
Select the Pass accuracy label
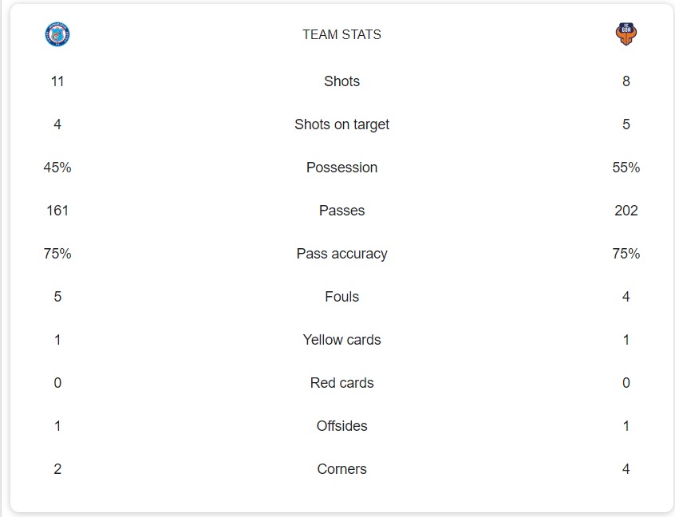(x=341, y=254)
